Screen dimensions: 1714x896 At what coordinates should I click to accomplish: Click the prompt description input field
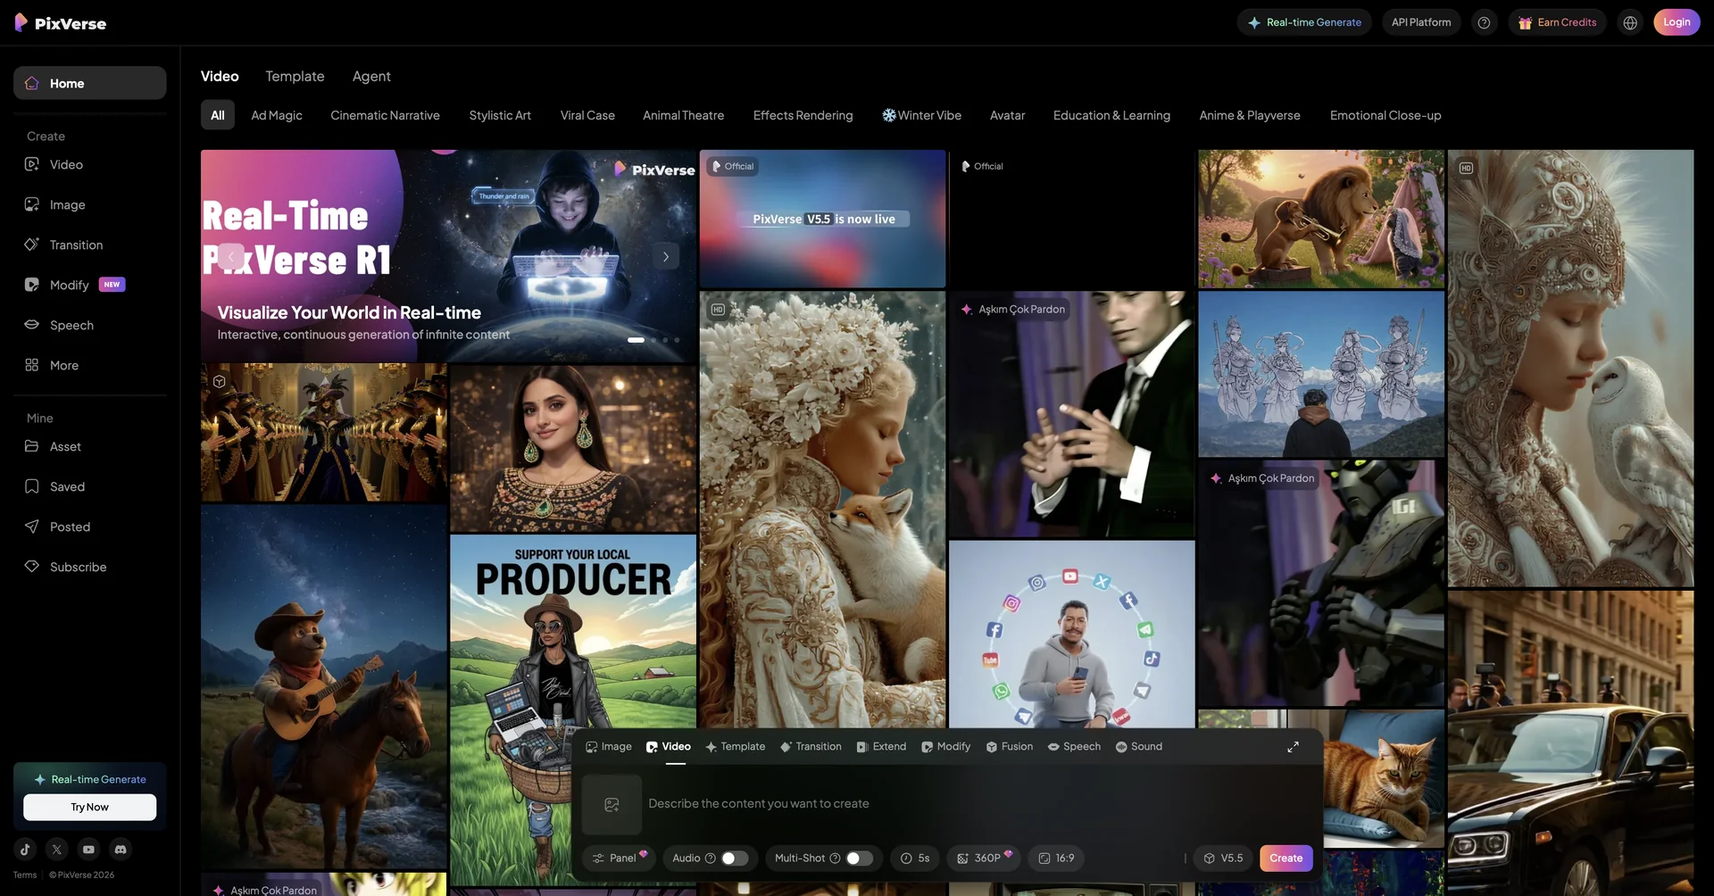pos(893,804)
